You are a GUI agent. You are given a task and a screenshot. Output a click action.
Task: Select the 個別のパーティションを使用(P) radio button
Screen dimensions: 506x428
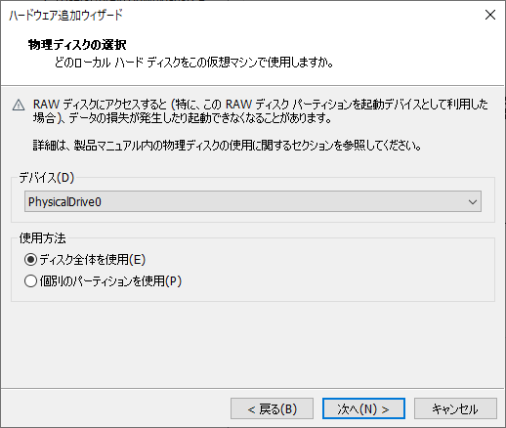point(30,281)
